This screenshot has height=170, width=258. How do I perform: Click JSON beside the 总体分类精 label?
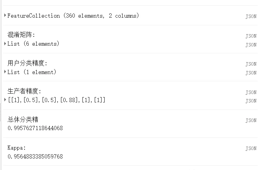coord(251,120)
